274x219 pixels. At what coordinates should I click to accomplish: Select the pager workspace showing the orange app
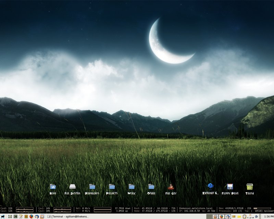click(215, 217)
